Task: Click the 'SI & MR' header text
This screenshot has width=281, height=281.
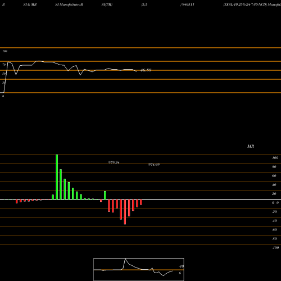Action: tap(30, 4)
